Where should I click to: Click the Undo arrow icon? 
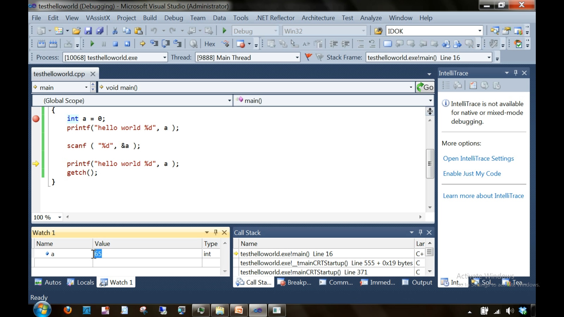click(154, 31)
